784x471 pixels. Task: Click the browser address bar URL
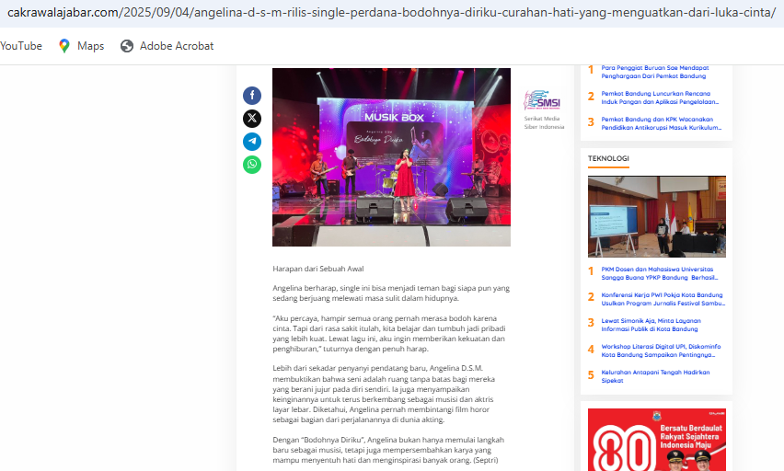(391, 13)
